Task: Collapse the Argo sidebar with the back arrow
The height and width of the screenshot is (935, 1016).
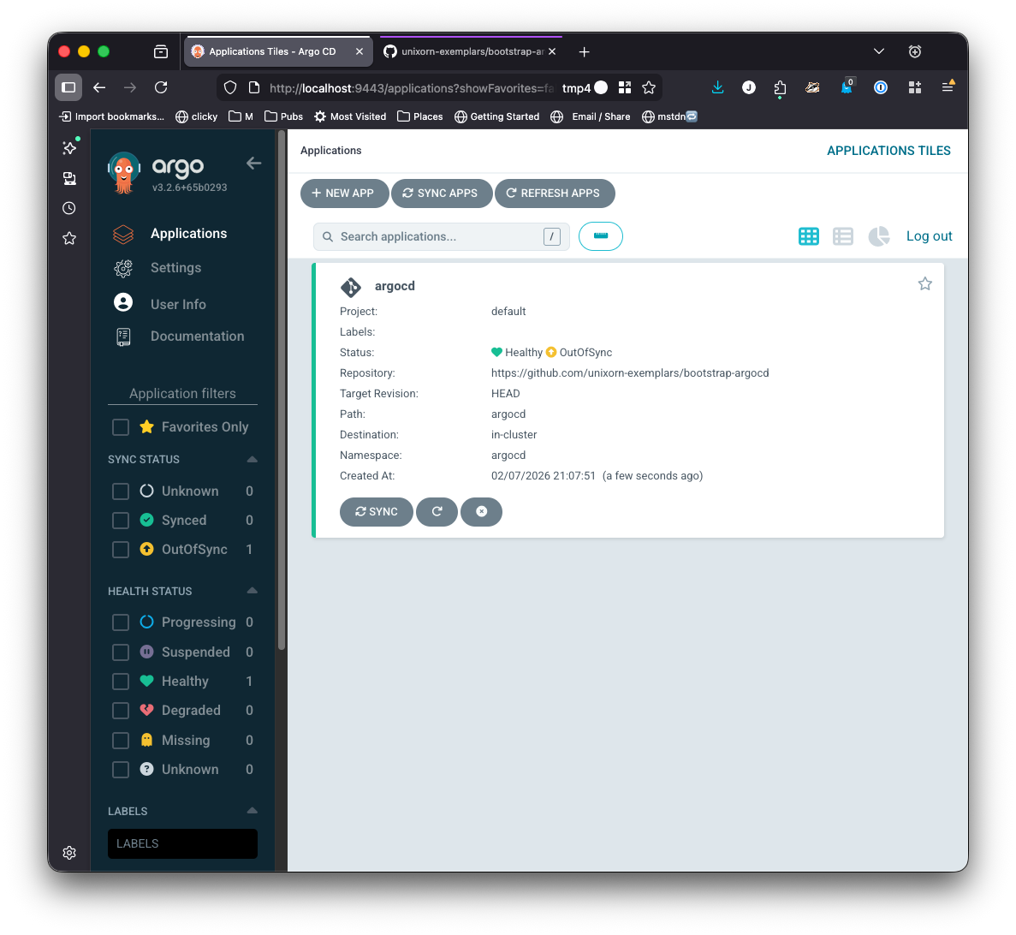Action: [253, 163]
